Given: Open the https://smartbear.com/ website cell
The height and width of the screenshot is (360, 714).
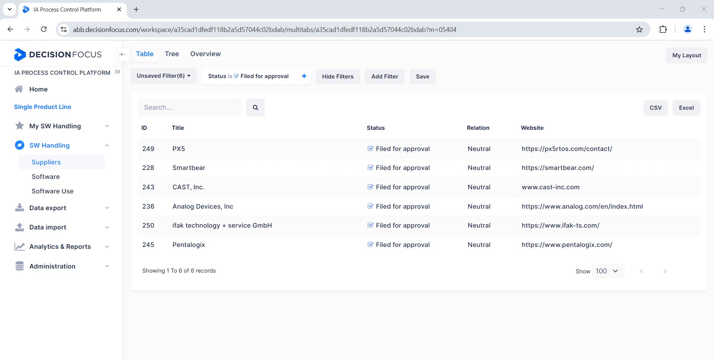Looking at the screenshot, I should click(558, 168).
